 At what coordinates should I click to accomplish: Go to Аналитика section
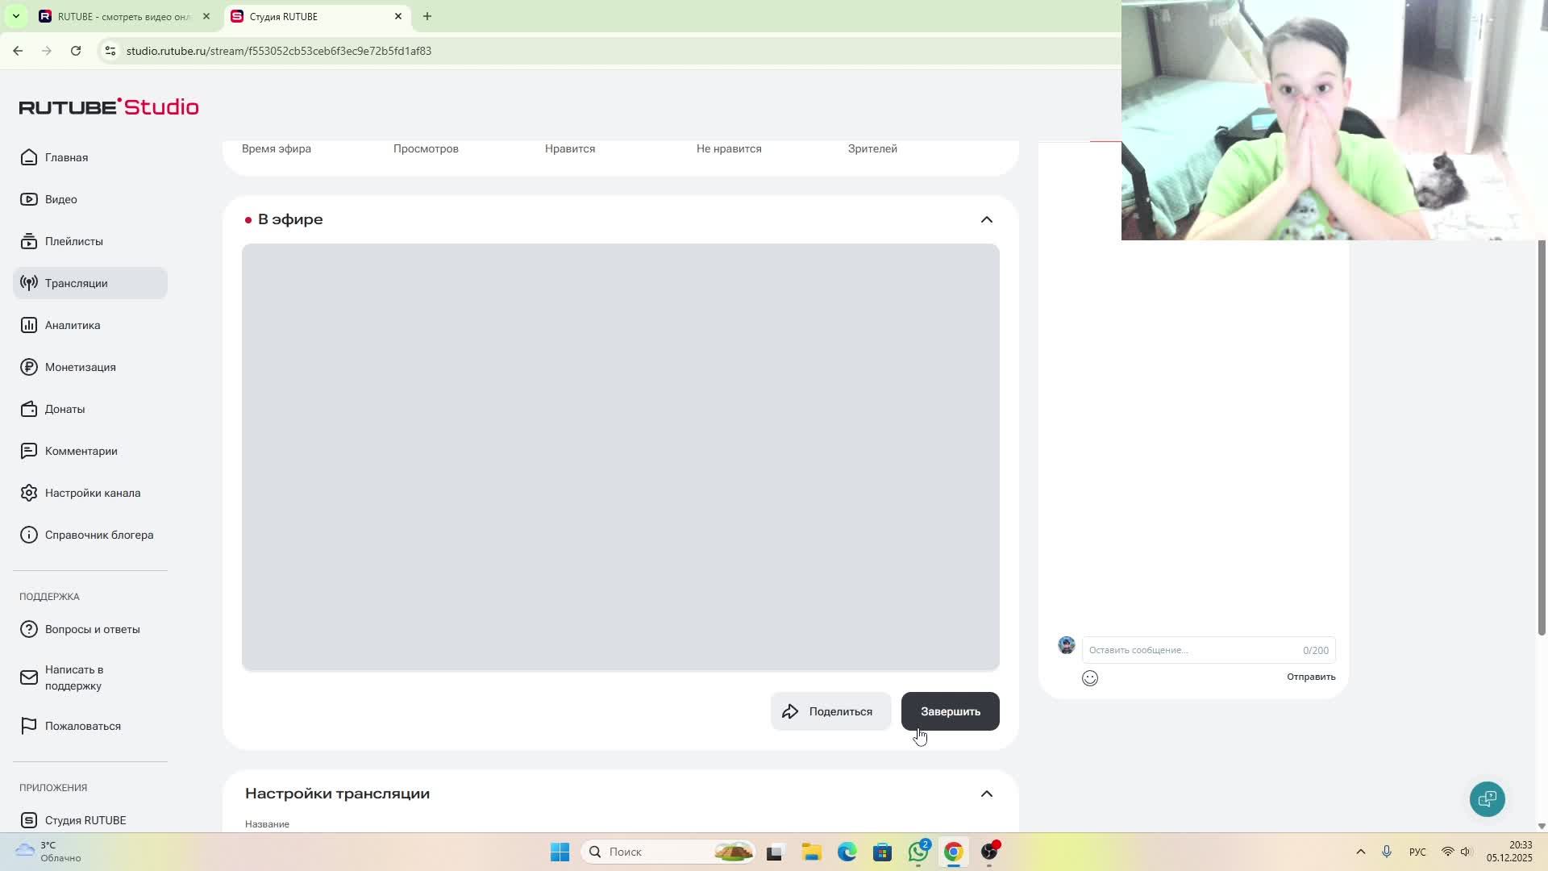pos(72,325)
